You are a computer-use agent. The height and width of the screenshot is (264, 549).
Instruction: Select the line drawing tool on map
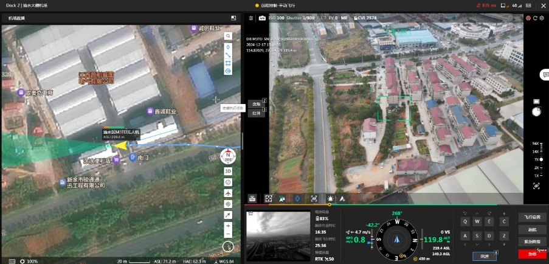coord(228,55)
